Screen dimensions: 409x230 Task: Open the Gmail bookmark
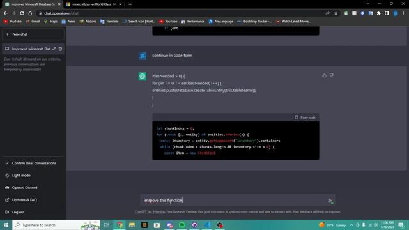33,21
